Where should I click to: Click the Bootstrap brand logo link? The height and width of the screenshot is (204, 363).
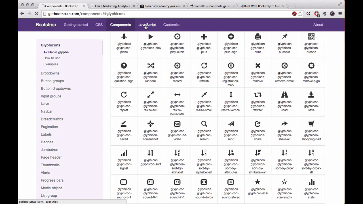click(46, 25)
